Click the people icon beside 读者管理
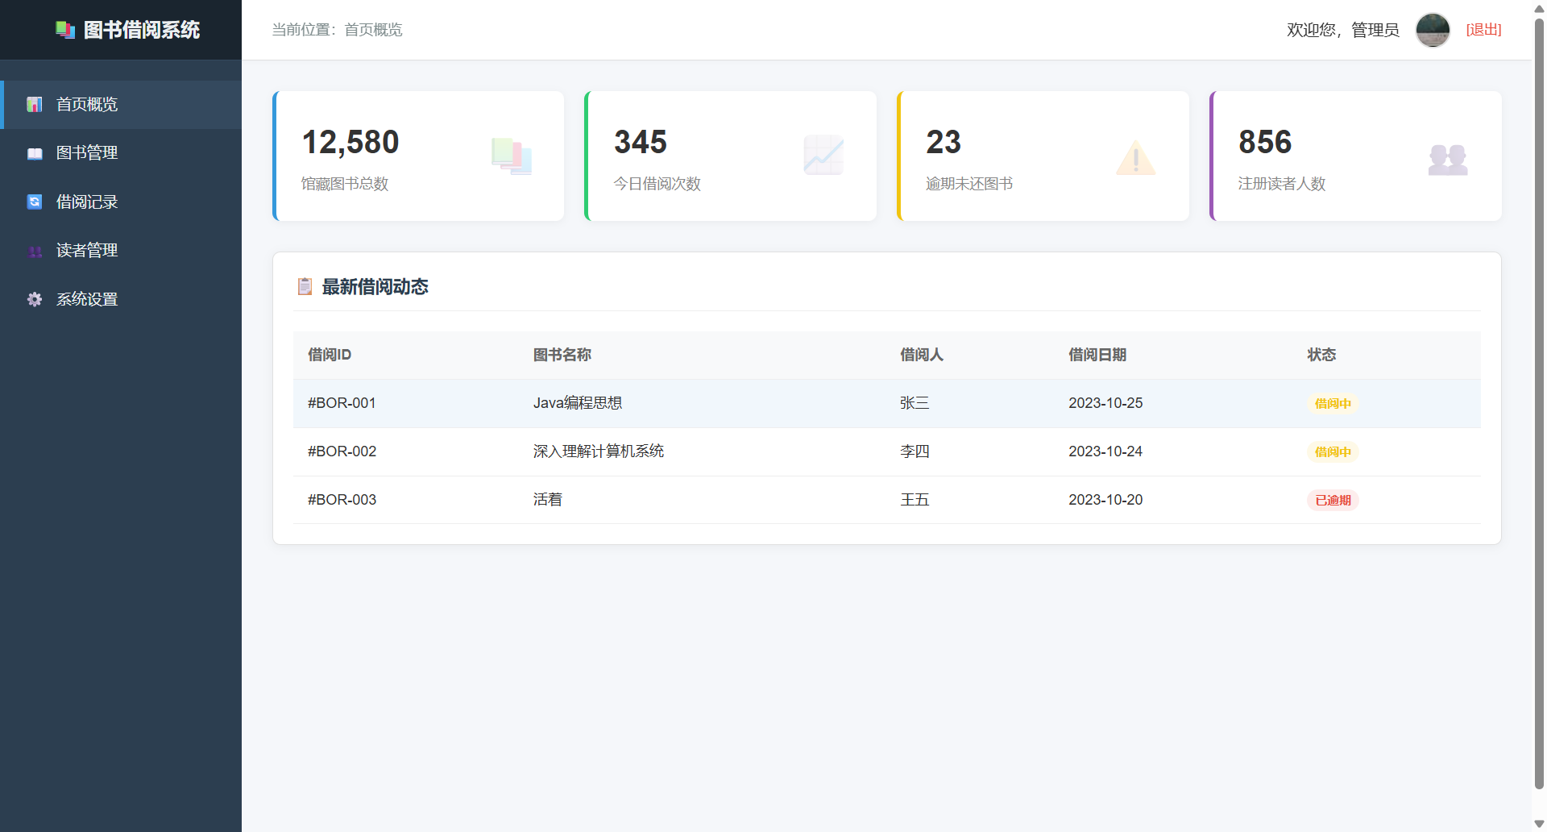The width and height of the screenshot is (1547, 832). coord(35,251)
